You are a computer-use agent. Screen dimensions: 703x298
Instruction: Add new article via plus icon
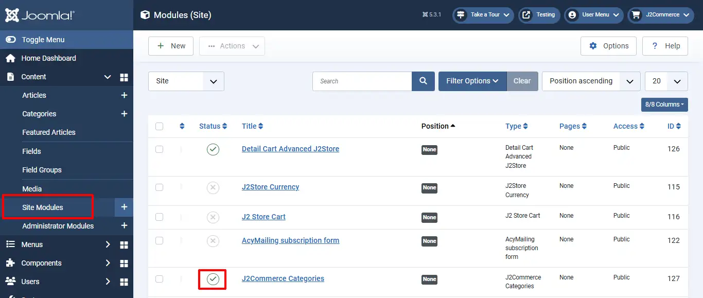tap(124, 95)
